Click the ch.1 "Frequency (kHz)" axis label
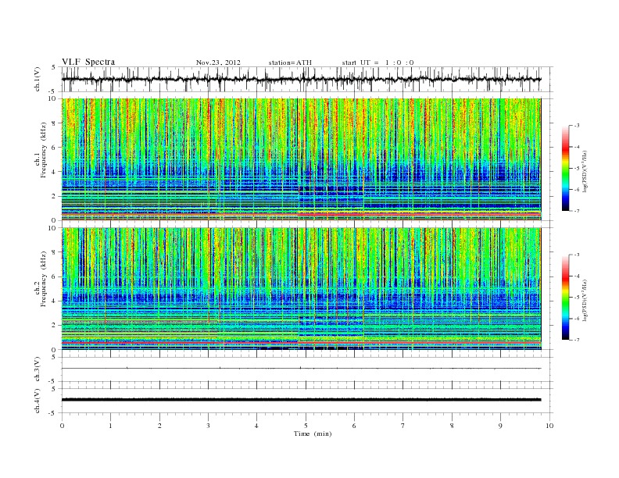The image size is (619, 478). [x=44, y=150]
